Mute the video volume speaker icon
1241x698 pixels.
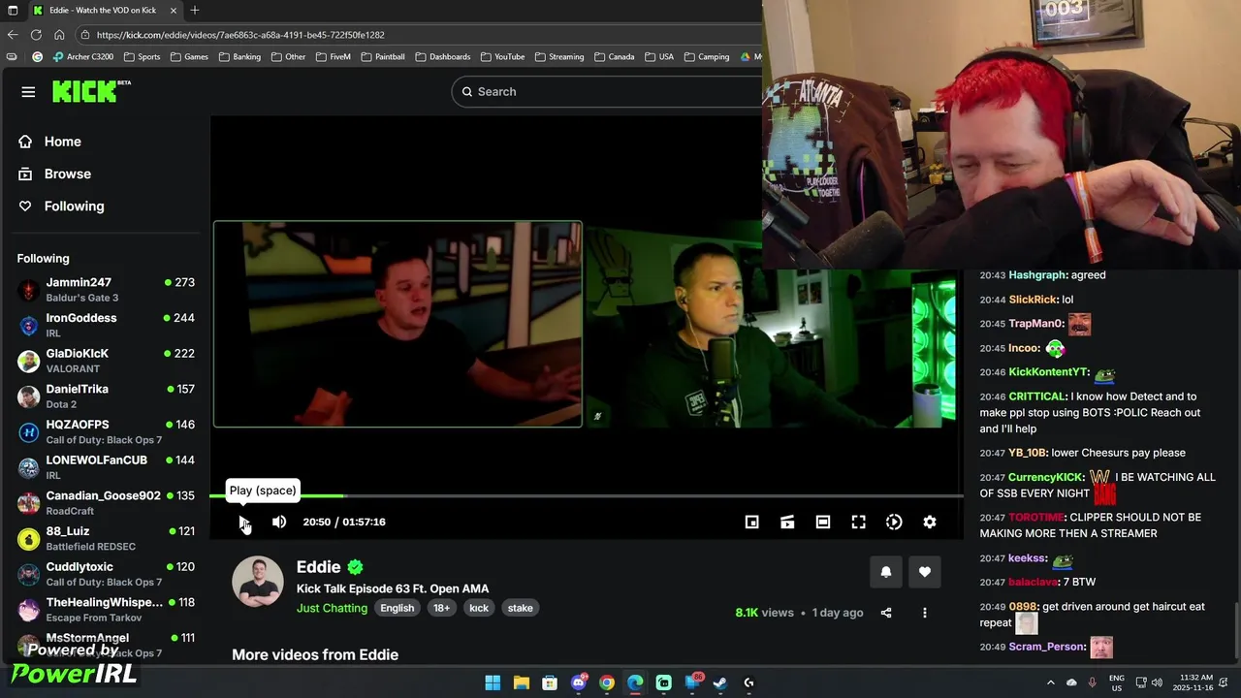(279, 522)
